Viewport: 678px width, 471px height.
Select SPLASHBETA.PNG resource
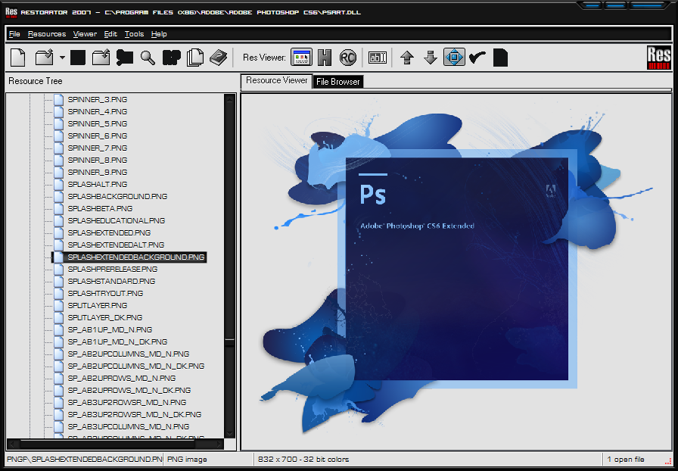coord(100,209)
